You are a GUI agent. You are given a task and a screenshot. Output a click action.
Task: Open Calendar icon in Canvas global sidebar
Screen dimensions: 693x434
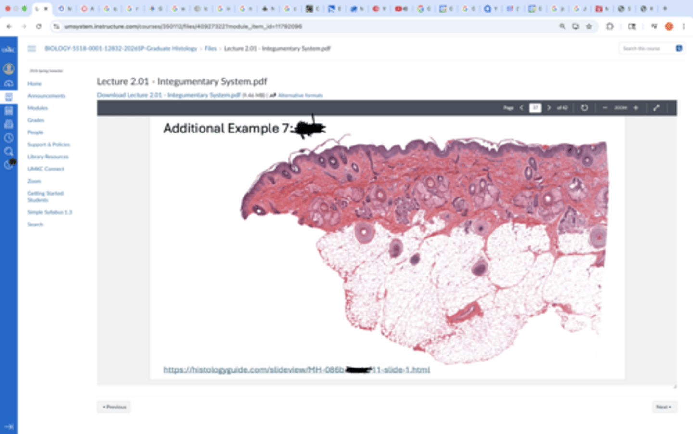[9, 111]
